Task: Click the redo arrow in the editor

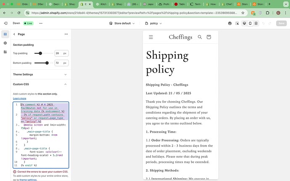Action: [270, 23]
